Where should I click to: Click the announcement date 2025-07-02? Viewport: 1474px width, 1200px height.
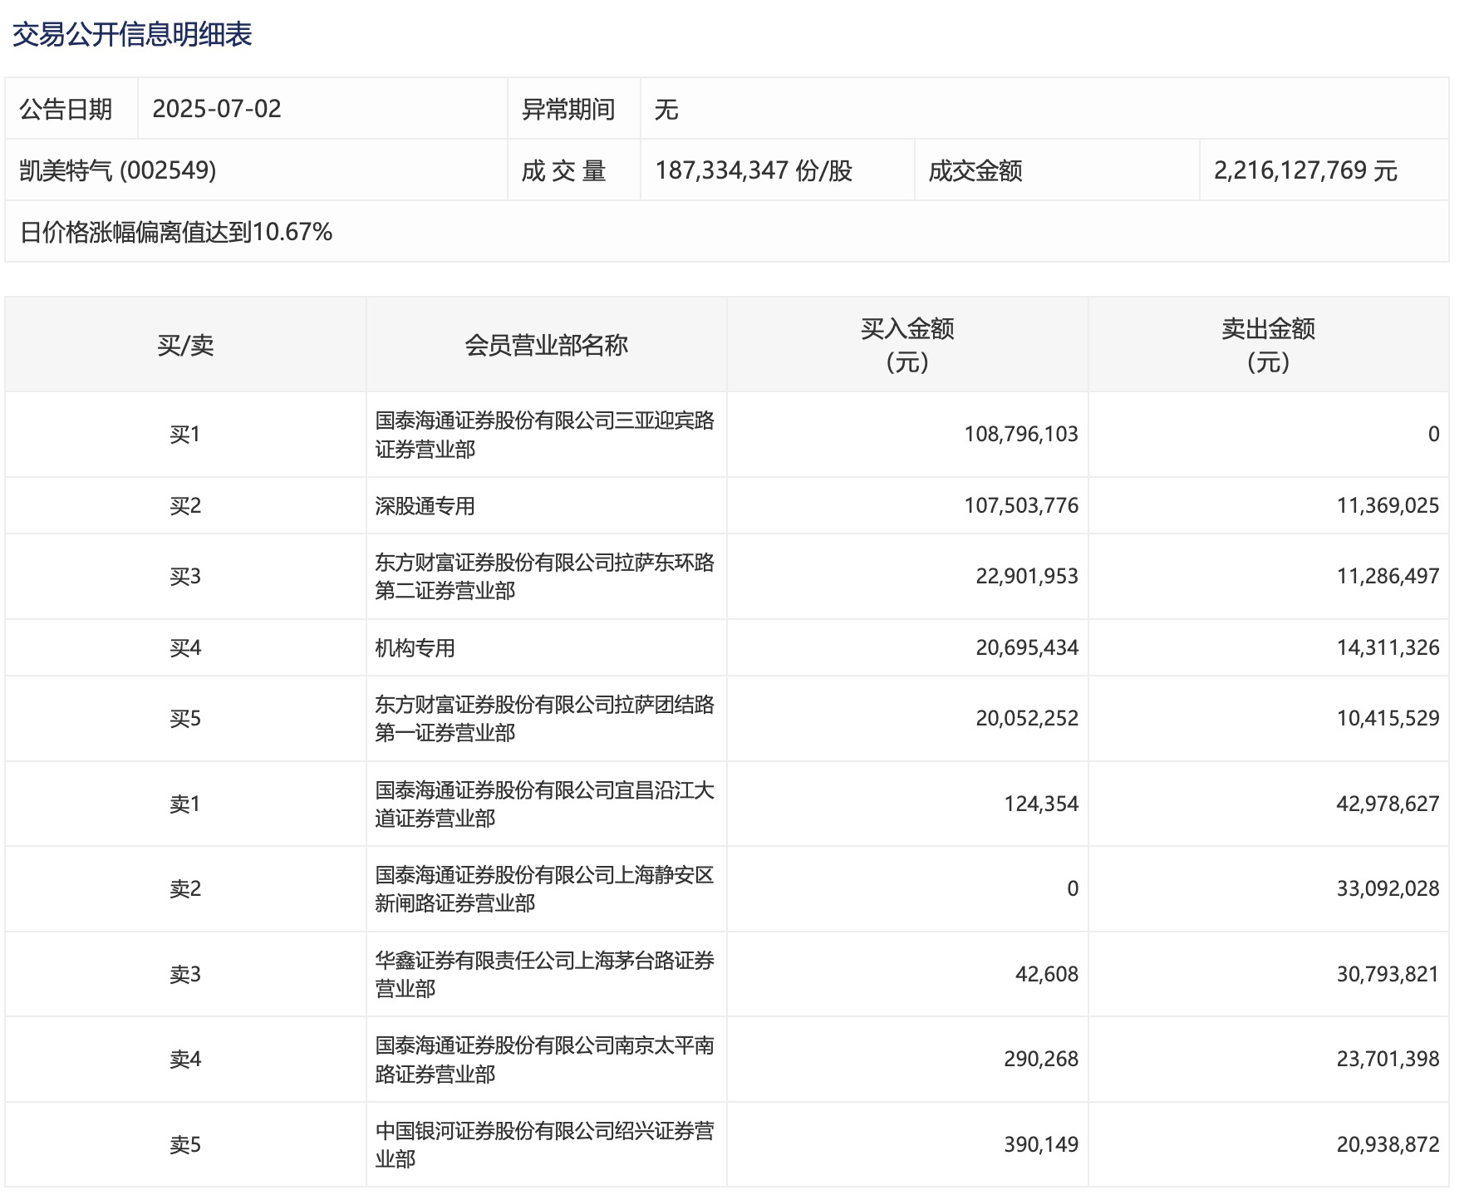[x=217, y=109]
